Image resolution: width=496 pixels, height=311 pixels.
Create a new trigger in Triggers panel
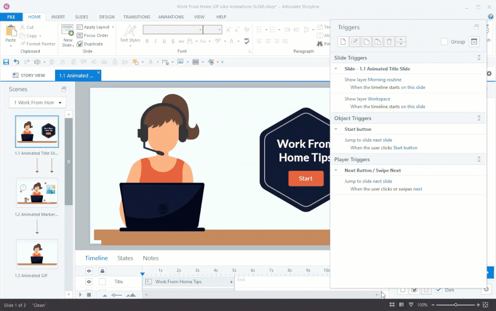[x=343, y=42]
